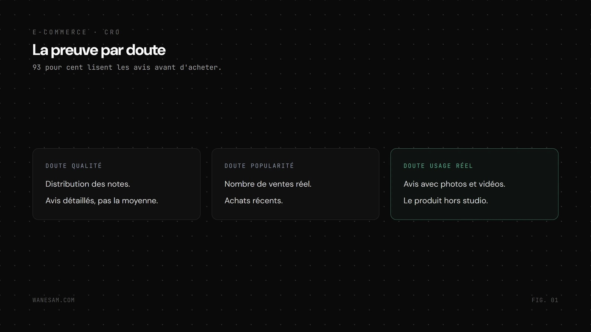Click the 'CRO' tag in the header
Image resolution: width=591 pixels, height=332 pixels.
point(112,32)
